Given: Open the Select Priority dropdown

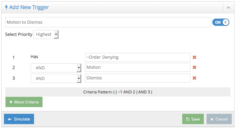Looking at the screenshot, I should 46,34.
